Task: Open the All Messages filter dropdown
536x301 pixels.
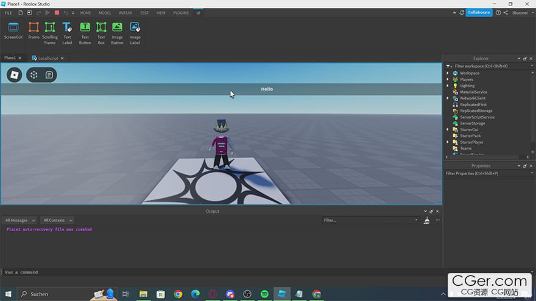Action: tap(20, 221)
